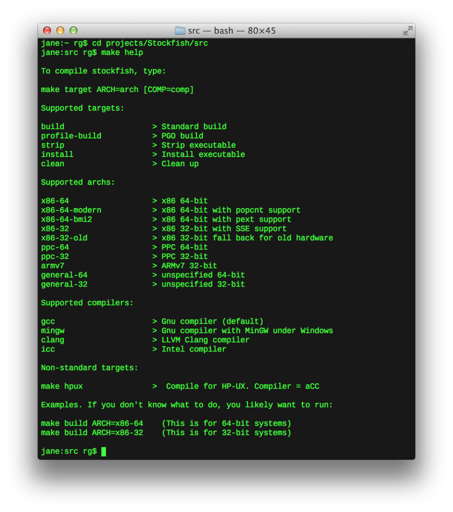Click 'x86 64-bit with popcnt support' text

click(231, 210)
